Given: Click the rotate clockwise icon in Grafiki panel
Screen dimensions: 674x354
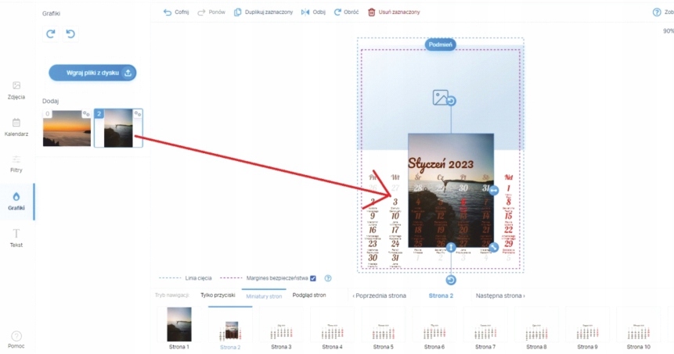Looking at the screenshot, I should [x=51, y=34].
